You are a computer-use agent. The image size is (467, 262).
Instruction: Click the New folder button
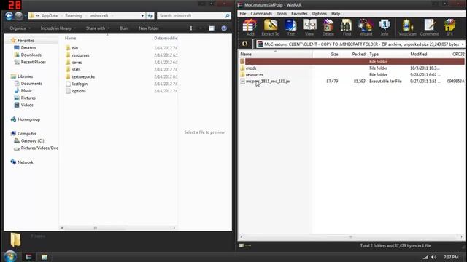149,28
